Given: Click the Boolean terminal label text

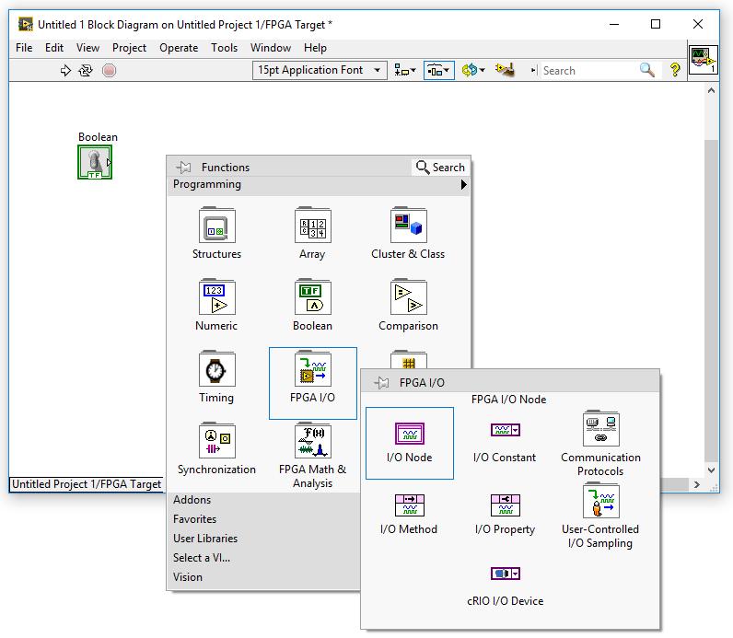Looking at the screenshot, I should [98, 137].
